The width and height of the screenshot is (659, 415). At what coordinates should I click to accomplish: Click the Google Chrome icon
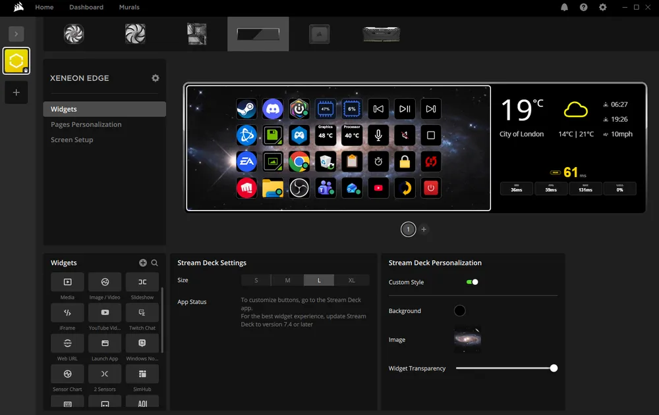tap(299, 162)
